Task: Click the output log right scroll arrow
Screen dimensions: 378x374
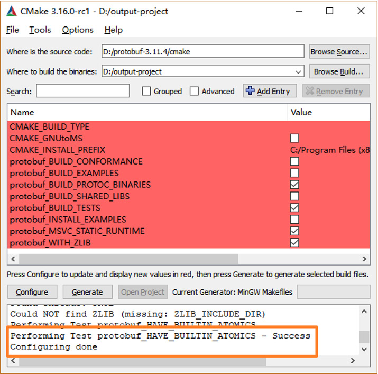Action: [364, 362]
